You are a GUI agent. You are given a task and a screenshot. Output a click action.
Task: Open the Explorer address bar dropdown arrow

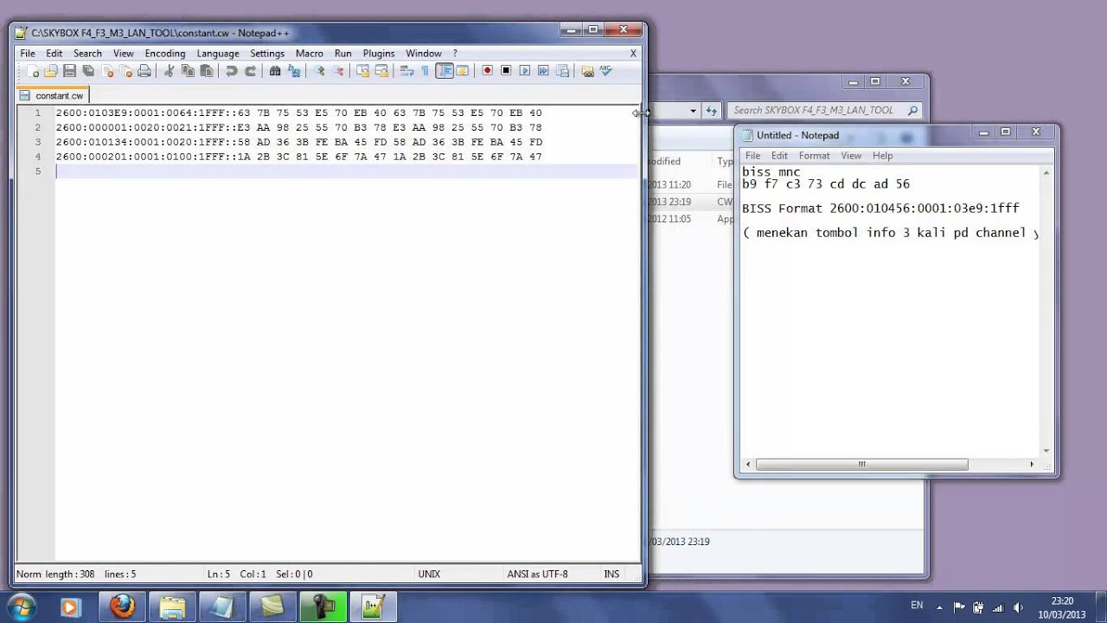tap(693, 111)
